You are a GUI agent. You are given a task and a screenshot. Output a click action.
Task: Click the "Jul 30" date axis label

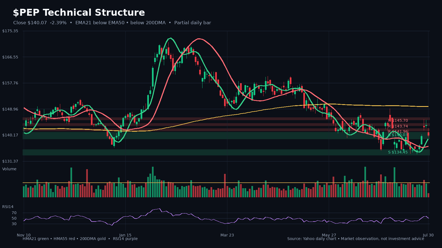[x=428, y=235]
